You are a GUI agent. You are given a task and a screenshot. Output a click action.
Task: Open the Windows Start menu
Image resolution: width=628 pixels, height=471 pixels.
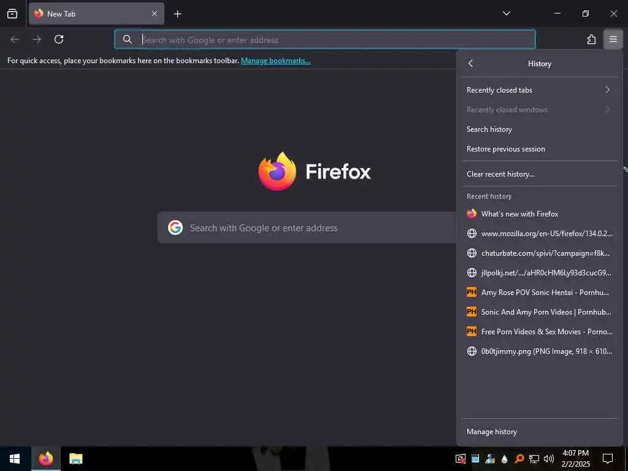pos(15,459)
